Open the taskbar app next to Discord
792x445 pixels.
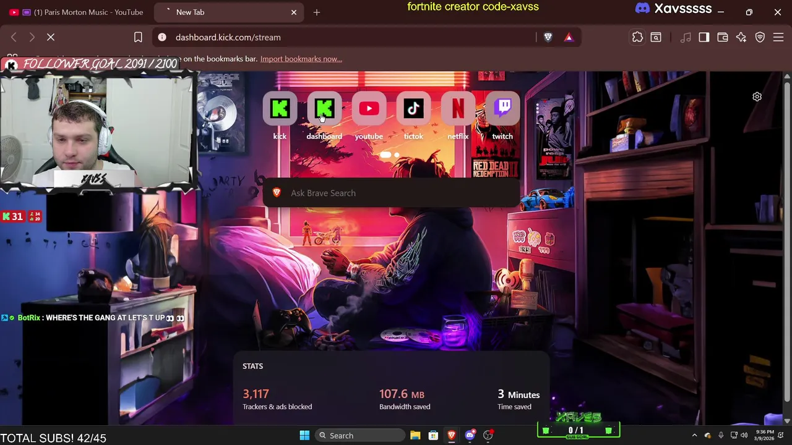pos(488,436)
